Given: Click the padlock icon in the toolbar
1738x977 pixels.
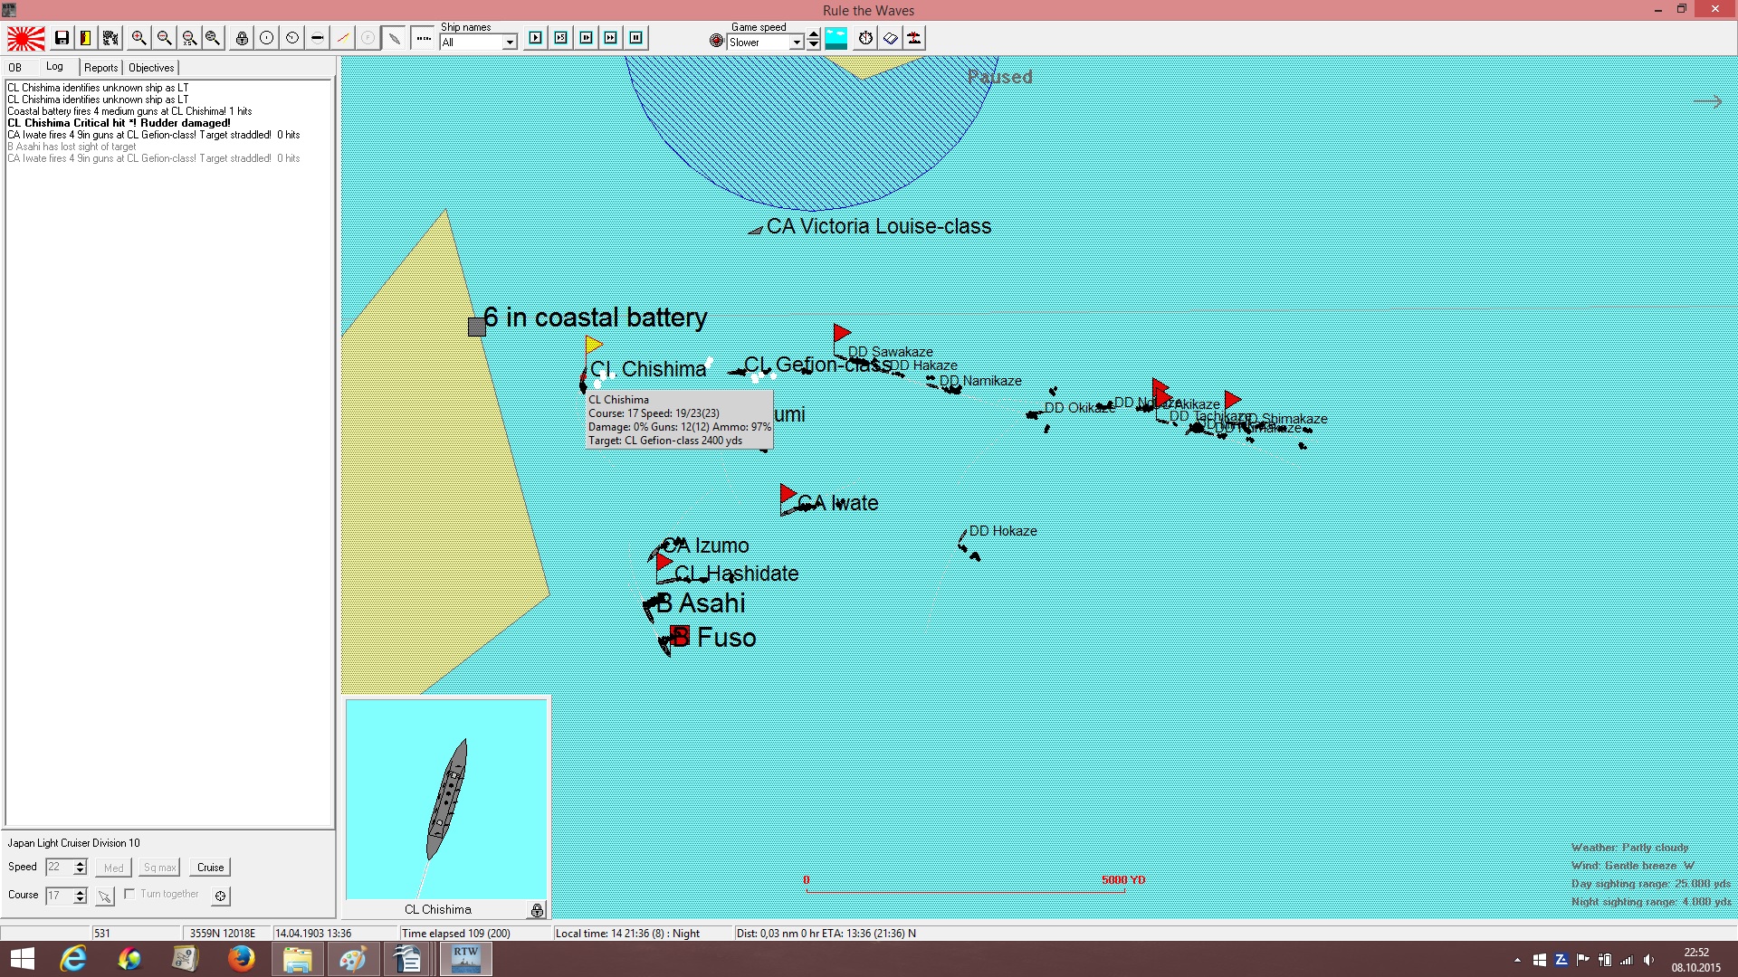Looking at the screenshot, I should pyautogui.click(x=242, y=38).
